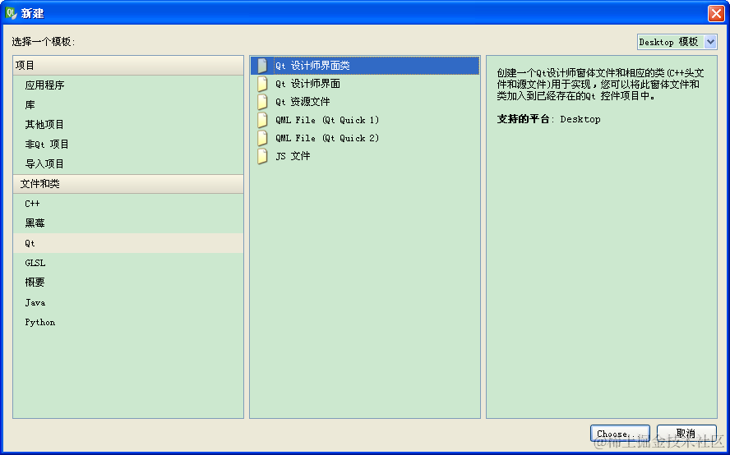The width and height of the screenshot is (730, 455).
Task: Click the Qt 资源文件 file icon
Action: click(262, 102)
